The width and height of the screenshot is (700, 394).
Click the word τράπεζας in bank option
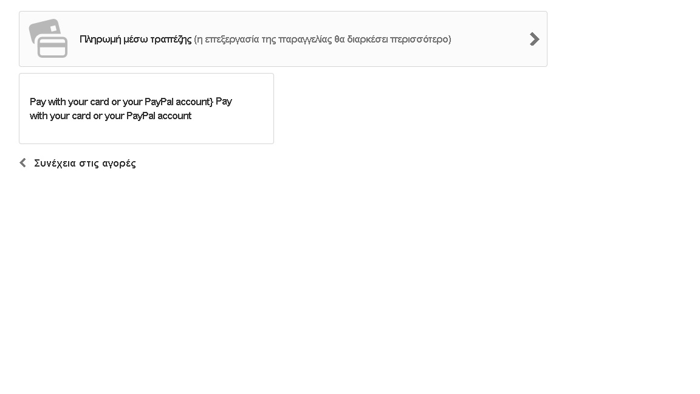[171, 40]
